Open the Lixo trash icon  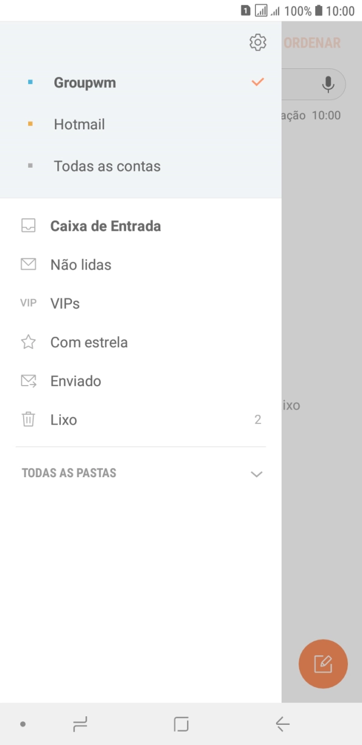point(29,419)
